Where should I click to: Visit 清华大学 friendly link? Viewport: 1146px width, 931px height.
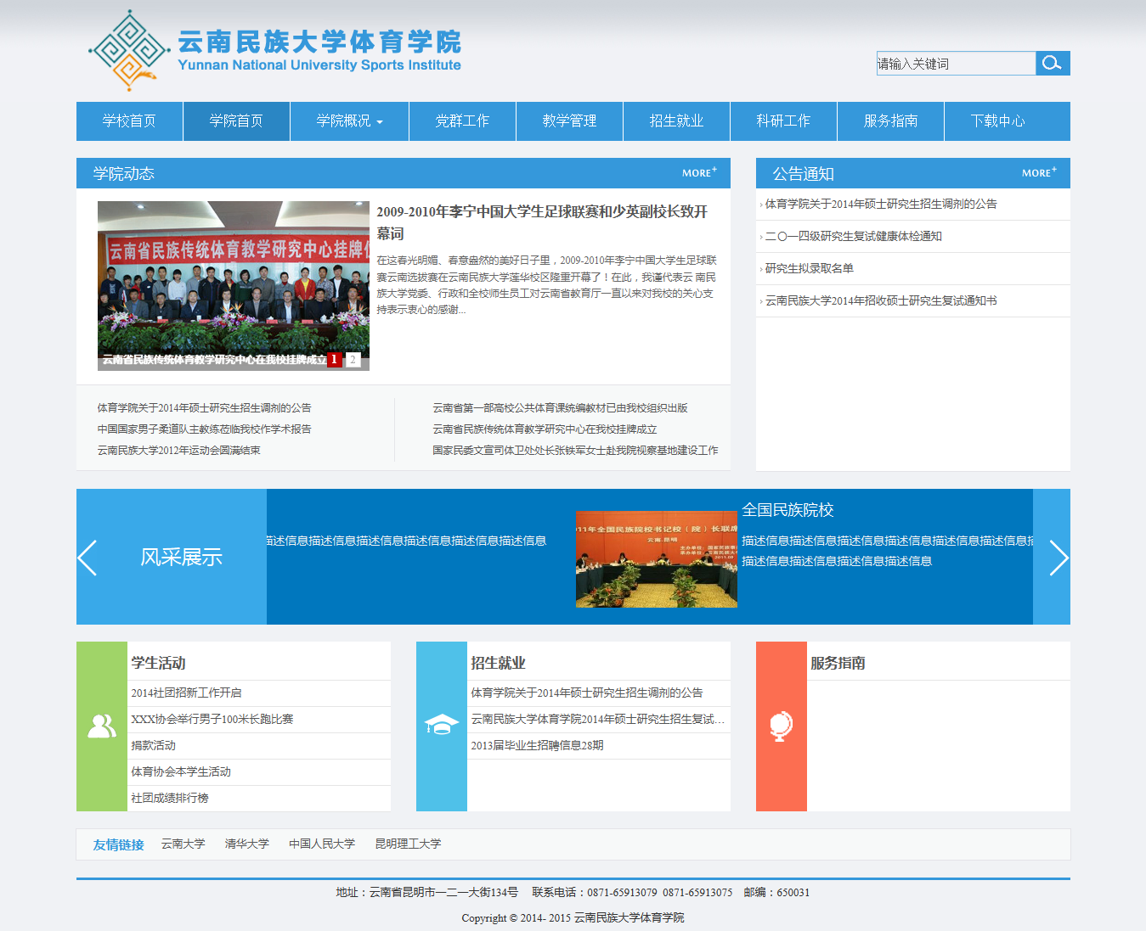pyautogui.click(x=247, y=844)
